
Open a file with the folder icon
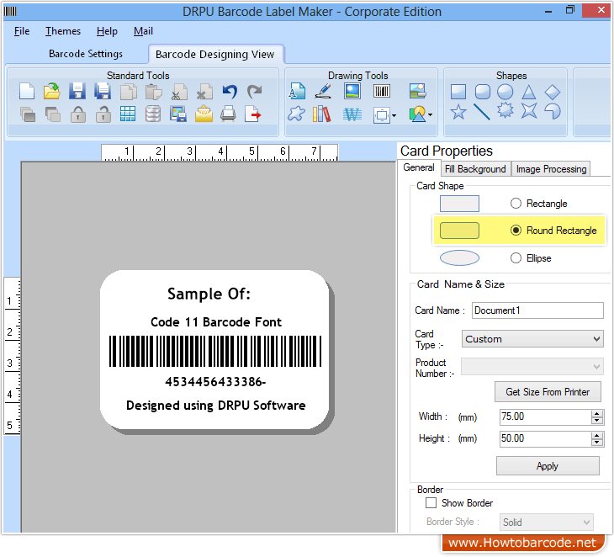click(x=51, y=91)
